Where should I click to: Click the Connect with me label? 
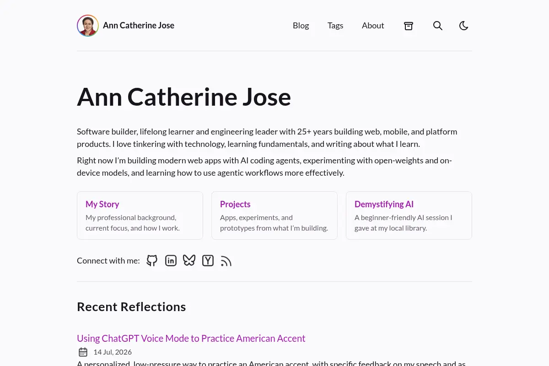(x=108, y=261)
